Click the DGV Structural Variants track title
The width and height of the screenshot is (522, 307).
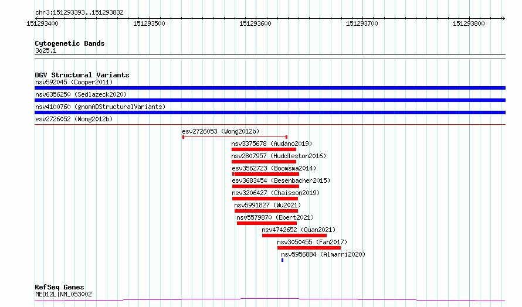[82, 75]
